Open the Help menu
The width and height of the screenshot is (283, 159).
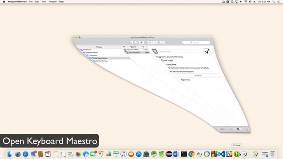point(61,2)
